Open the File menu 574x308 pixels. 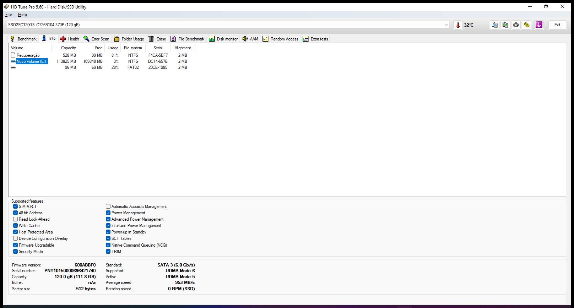click(x=9, y=15)
